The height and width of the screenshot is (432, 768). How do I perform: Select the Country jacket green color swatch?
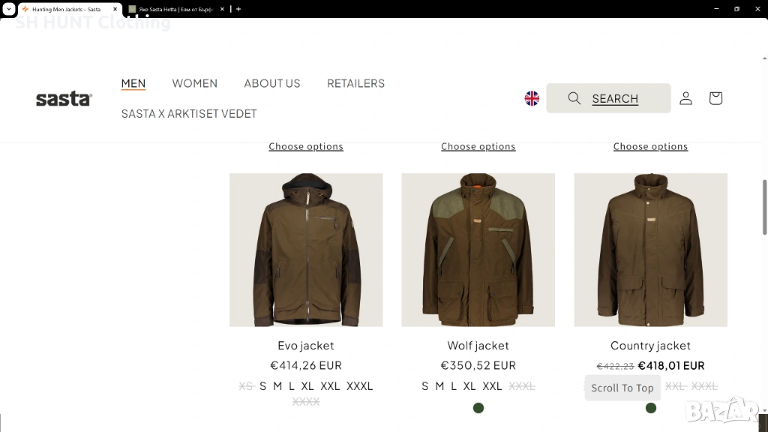coord(651,408)
